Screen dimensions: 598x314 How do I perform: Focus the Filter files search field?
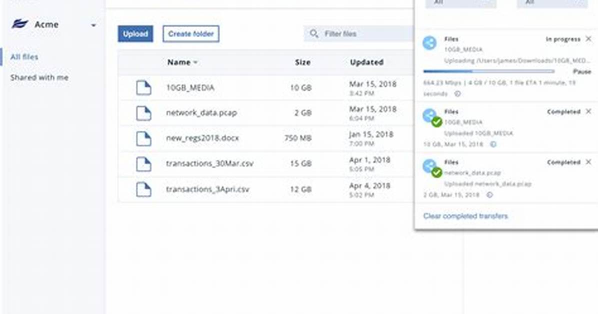point(359,34)
